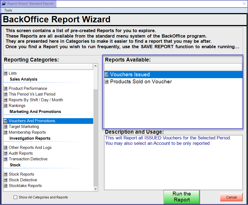The width and height of the screenshot is (248, 205).
Task: Select the Report Wizard Standard Reports tab
Action: click(x=29, y=4)
